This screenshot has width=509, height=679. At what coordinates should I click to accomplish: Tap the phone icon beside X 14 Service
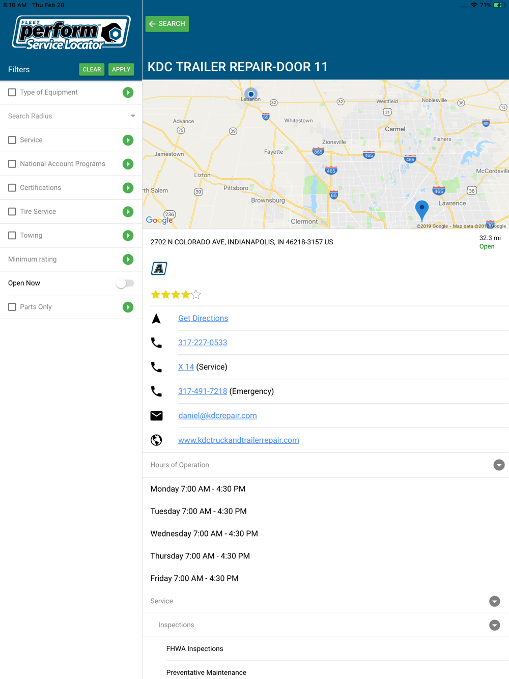pyautogui.click(x=156, y=367)
